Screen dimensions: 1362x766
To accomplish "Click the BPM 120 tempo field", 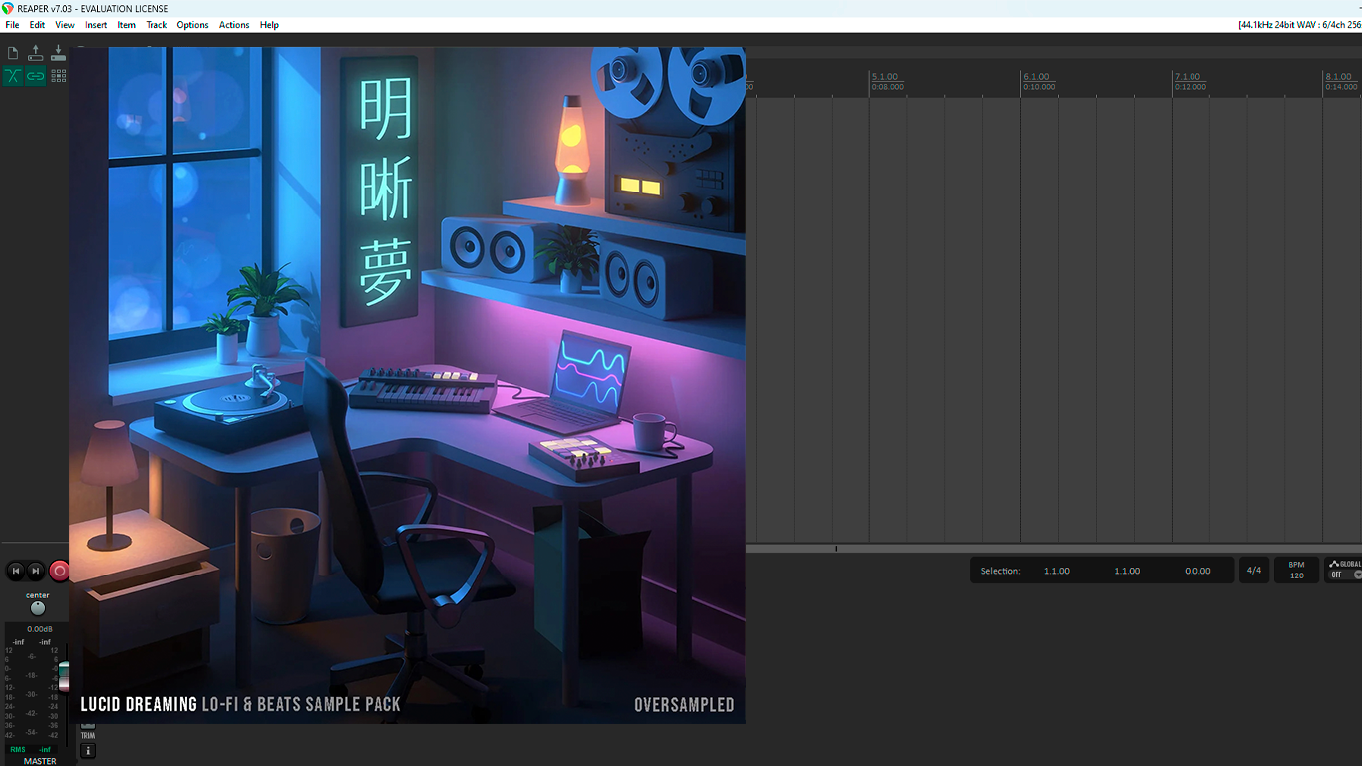I will 1296,571.
